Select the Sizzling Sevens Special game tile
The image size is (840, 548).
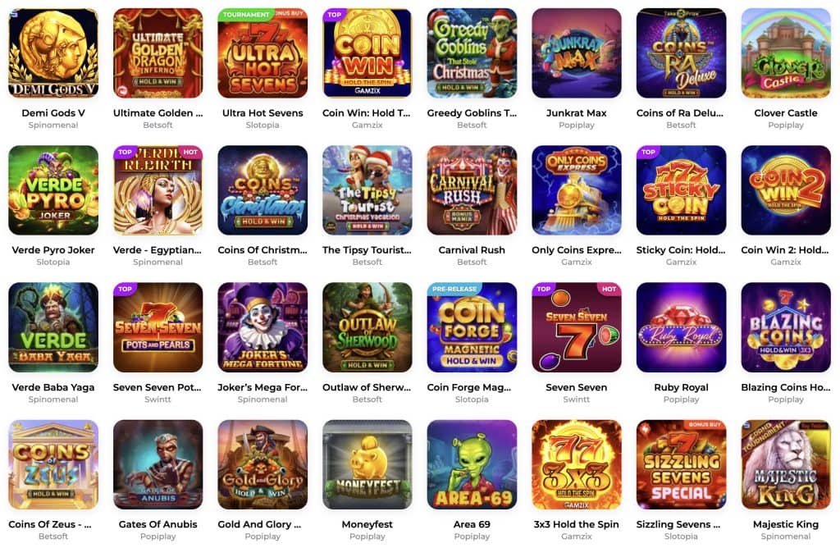click(x=681, y=464)
